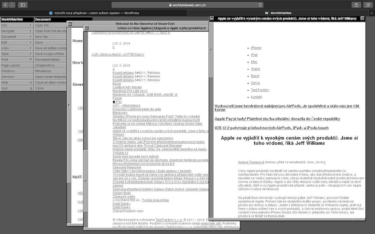The height and width of the screenshot is (234, 375).
Task: Focus the worldwideweb.cern.ch address bar
Action: point(187,5)
